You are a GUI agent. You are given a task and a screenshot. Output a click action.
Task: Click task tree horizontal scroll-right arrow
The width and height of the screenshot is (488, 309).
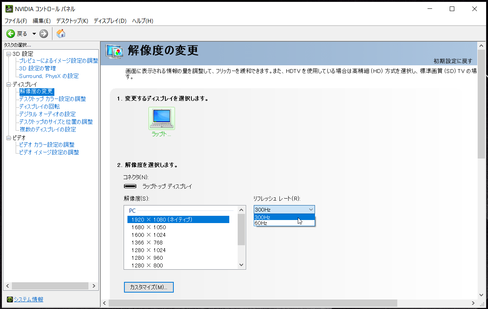tap(95, 286)
